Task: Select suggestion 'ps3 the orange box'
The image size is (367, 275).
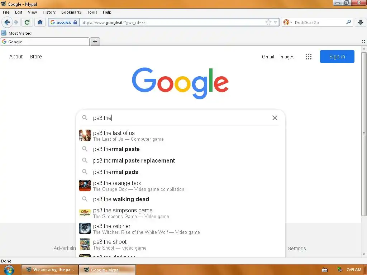Action: tap(181, 186)
